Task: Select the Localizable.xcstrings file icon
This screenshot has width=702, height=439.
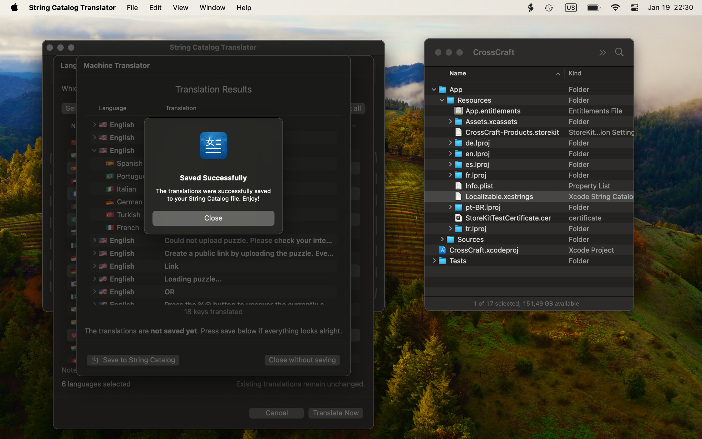Action: (x=458, y=196)
